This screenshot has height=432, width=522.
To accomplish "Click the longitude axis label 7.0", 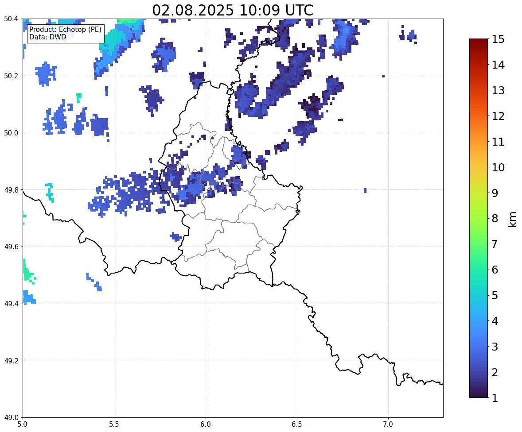I will (388, 424).
